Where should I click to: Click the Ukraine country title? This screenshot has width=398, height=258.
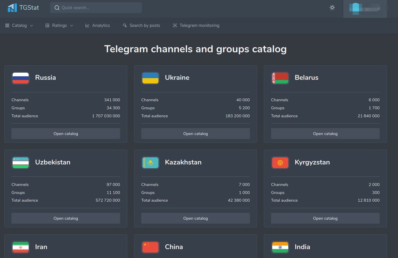tap(177, 78)
